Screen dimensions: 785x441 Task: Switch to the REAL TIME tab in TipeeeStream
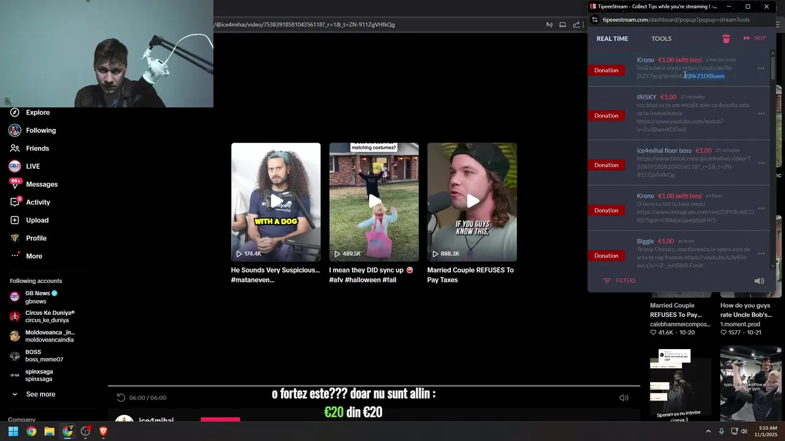tap(612, 39)
